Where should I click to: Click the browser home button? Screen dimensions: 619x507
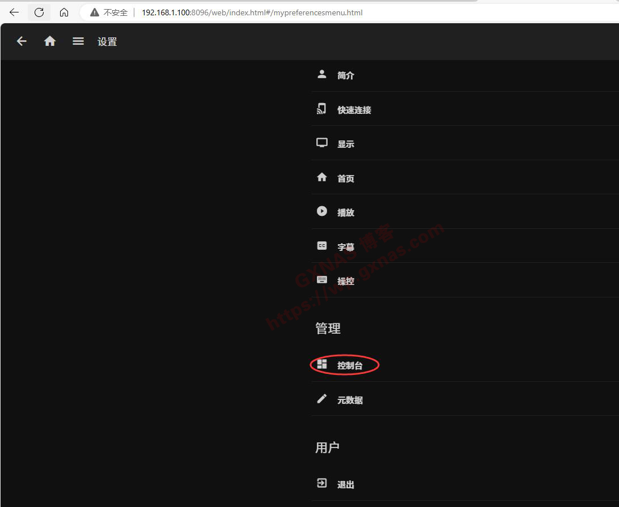click(x=64, y=12)
